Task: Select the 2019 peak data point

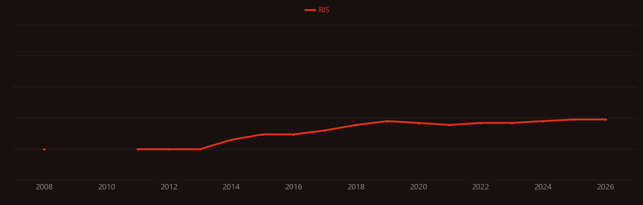Action: pyautogui.click(x=387, y=121)
